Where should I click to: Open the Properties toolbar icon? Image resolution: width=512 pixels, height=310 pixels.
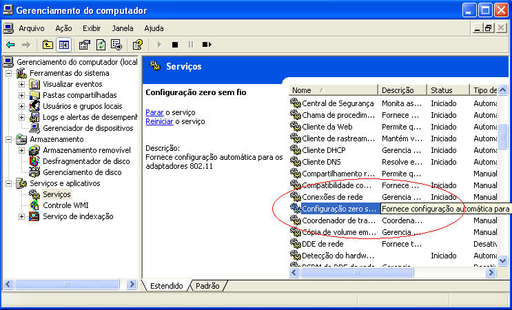click(85, 45)
